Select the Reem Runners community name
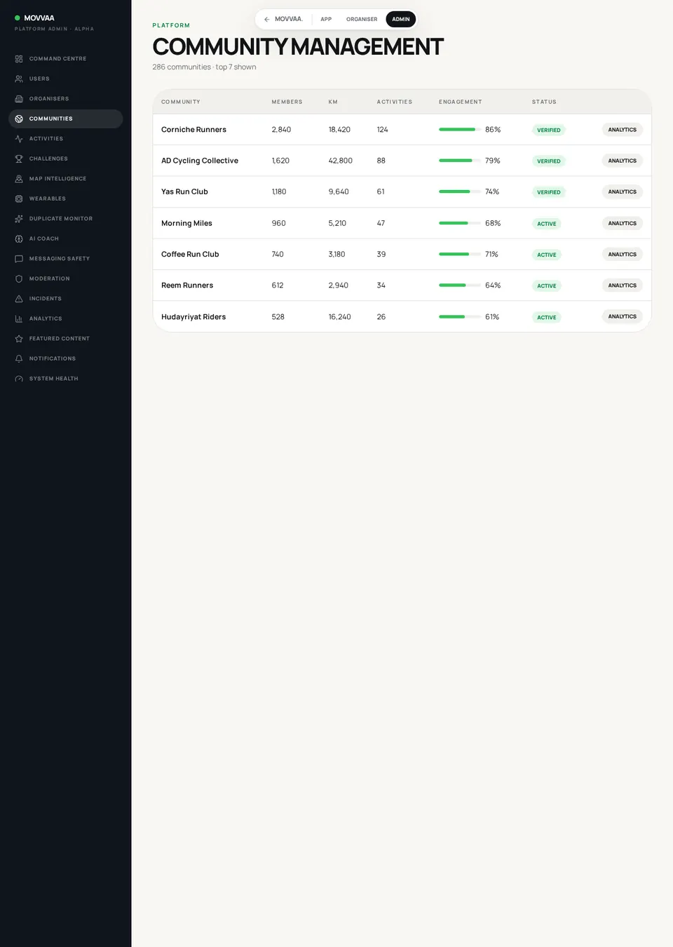 point(187,286)
